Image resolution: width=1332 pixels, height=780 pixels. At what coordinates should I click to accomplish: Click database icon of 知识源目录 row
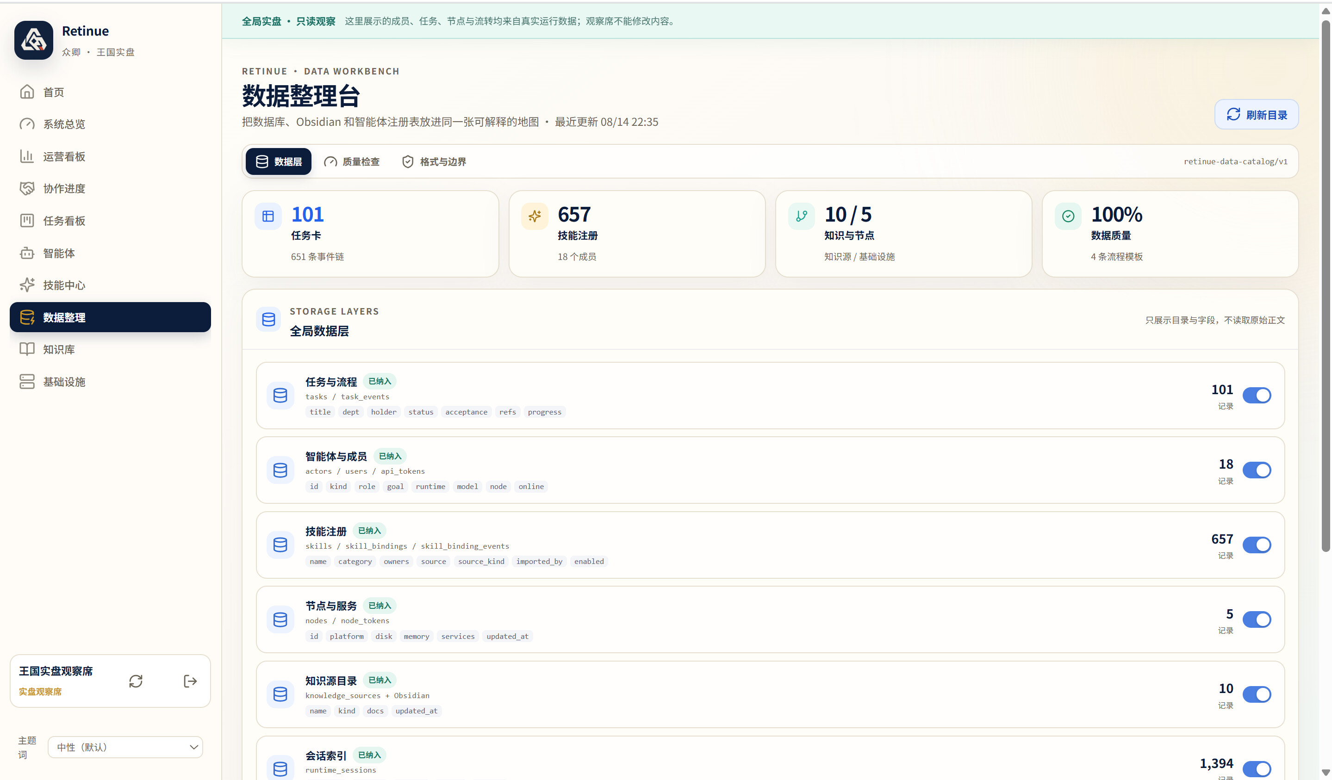(x=280, y=694)
